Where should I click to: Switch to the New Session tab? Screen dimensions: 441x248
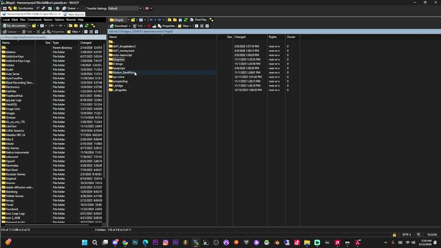73,14
